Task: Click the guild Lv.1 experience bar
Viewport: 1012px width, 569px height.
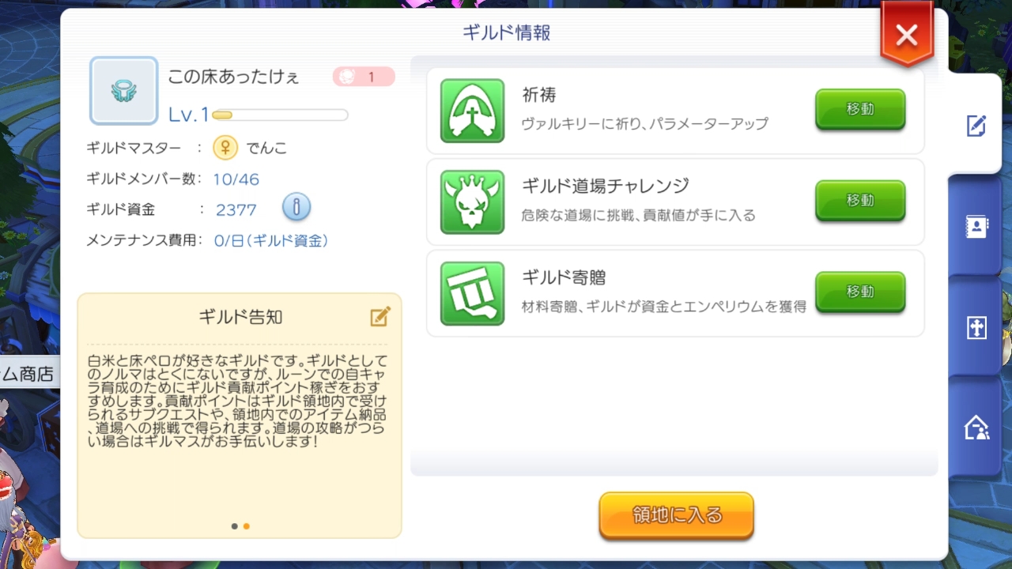Action: pyautogui.click(x=280, y=115)
